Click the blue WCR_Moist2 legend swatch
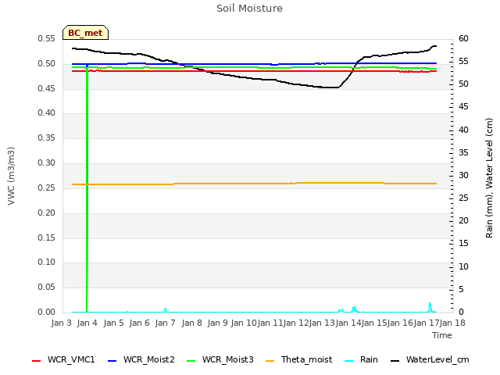Image resolution: width=500 pixels, height=375 pixels. pyautogui.click(x=112, y=361)
